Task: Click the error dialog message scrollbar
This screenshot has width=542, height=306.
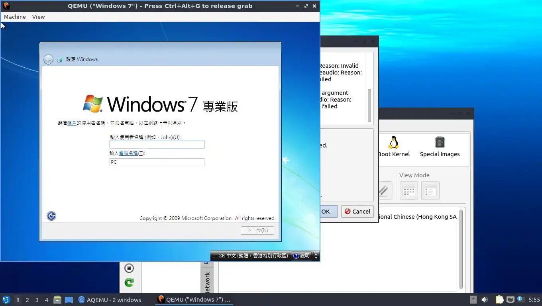Action: 369,105
